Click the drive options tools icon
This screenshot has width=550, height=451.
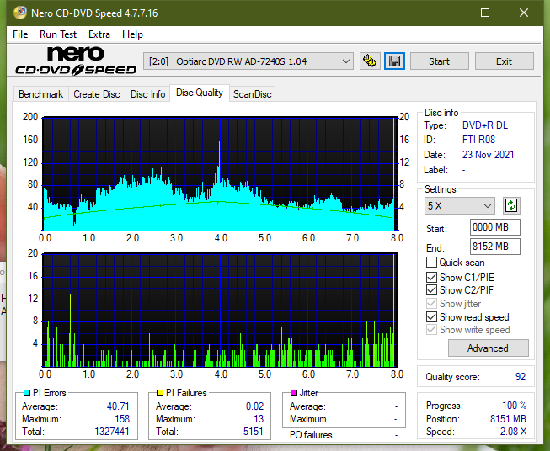click(370, 61)
